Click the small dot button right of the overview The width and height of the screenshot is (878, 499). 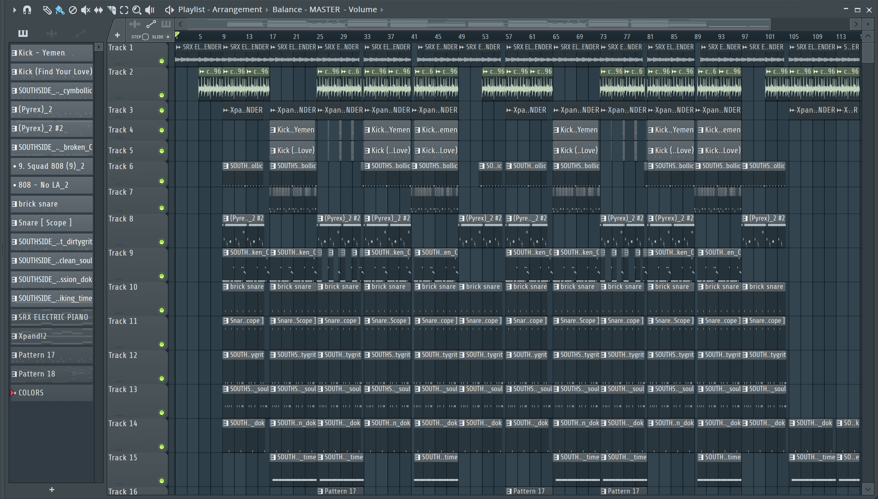[x=868, y=24]
